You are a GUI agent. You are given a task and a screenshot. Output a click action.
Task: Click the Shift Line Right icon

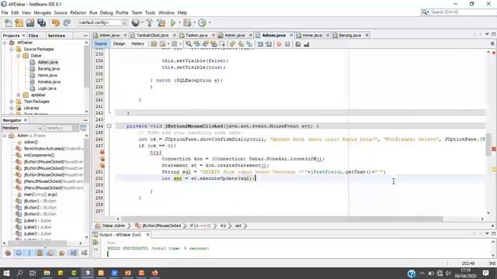269,44
